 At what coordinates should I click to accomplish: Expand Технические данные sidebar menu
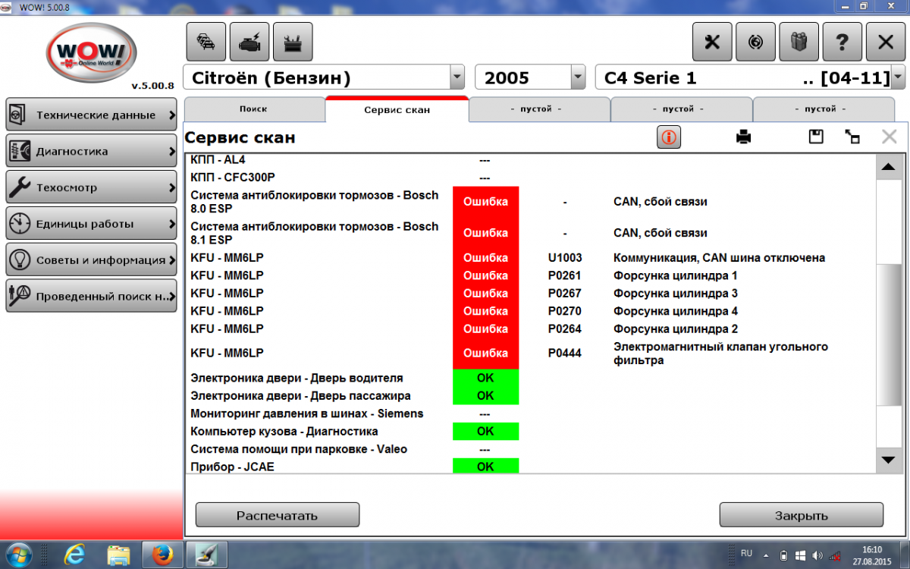click(91, 115)
